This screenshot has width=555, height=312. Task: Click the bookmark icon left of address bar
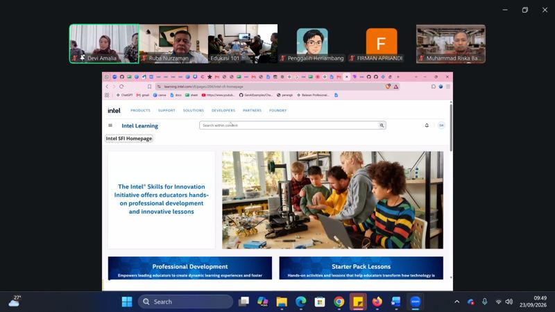(149, 86)
